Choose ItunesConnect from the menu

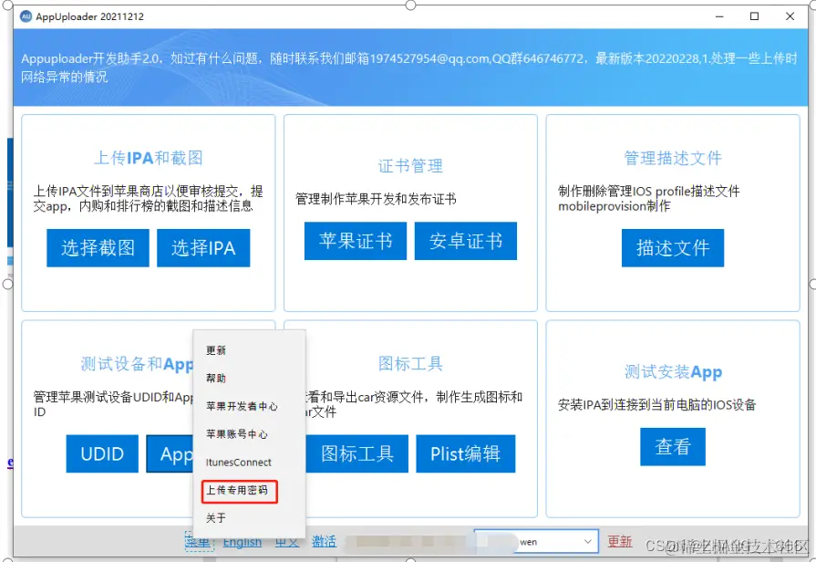tap(238, 462)
